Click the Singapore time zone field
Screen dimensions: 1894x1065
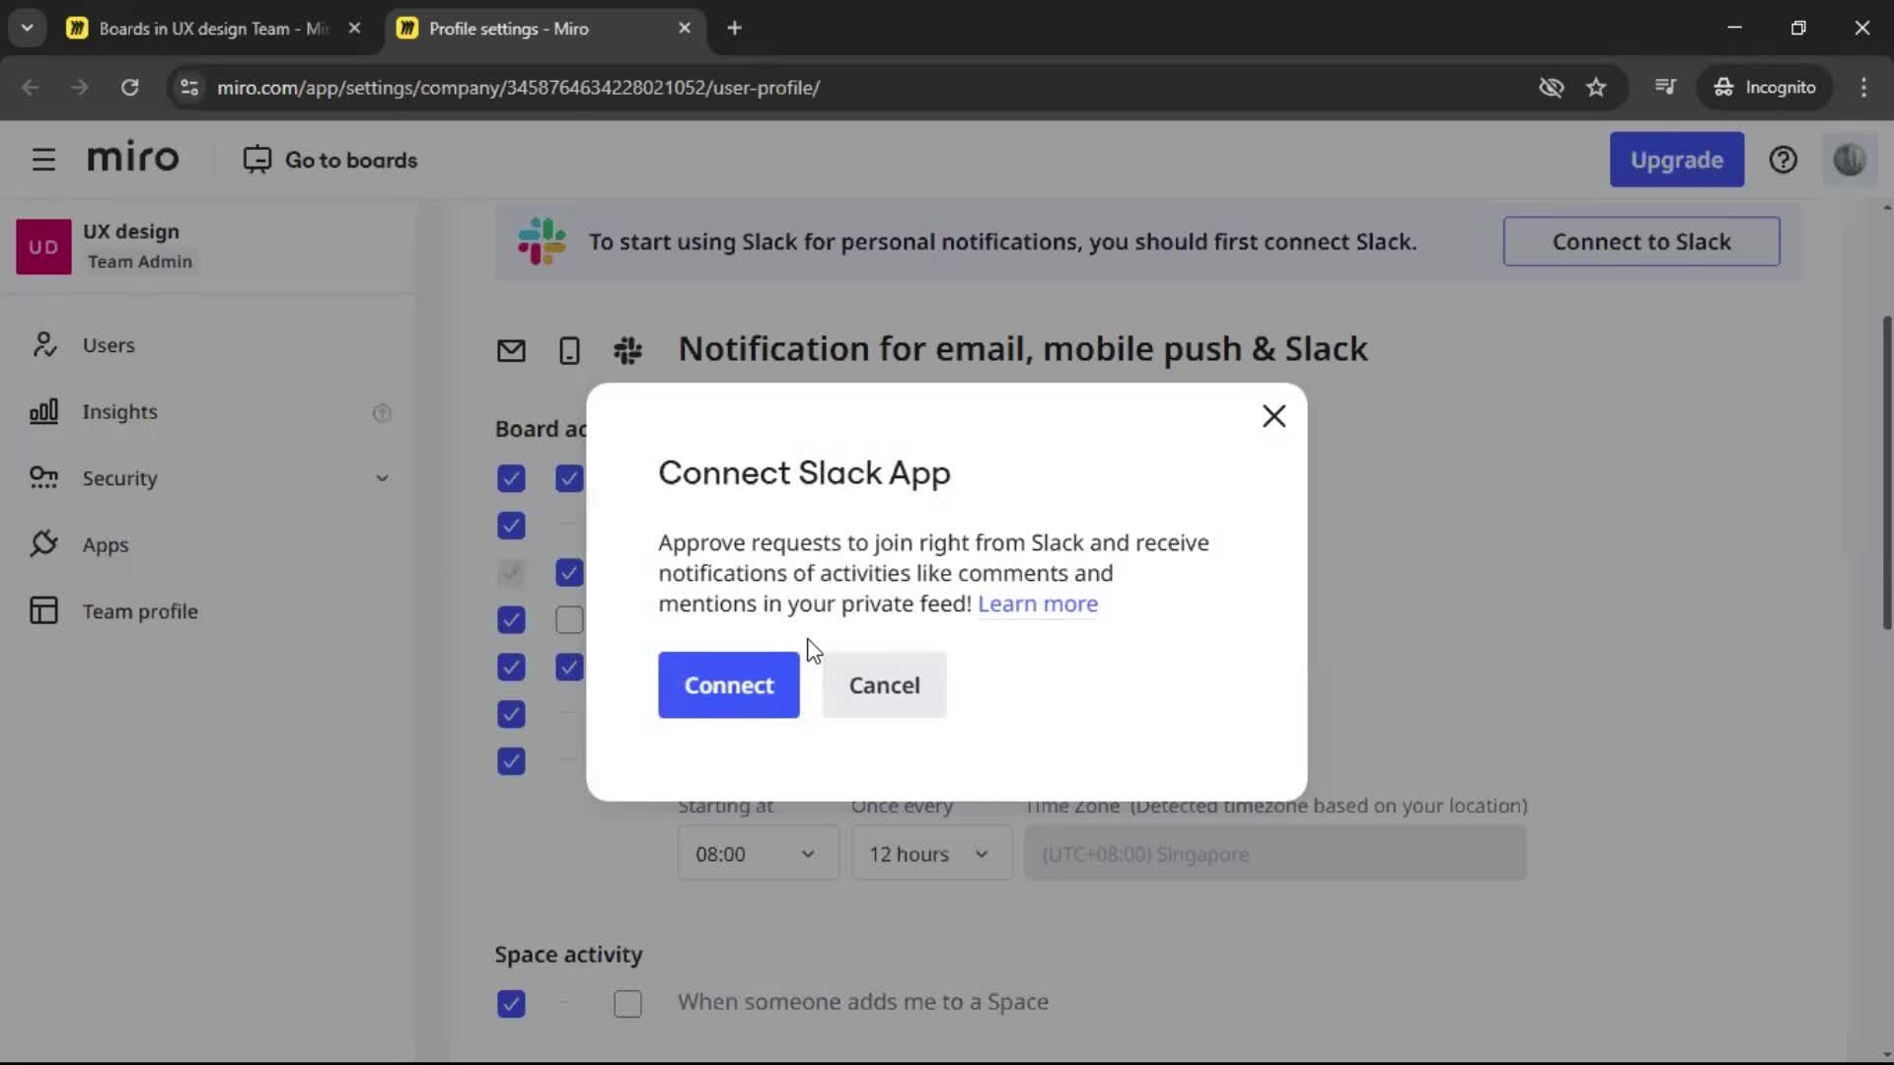pos(1275,854)
